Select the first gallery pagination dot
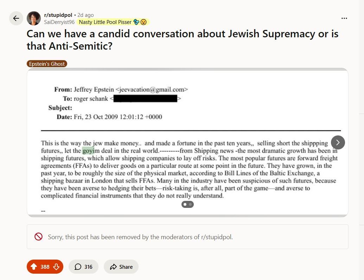Image resolution: width=364 pixels, height=280 pixels. pos(185,204)
